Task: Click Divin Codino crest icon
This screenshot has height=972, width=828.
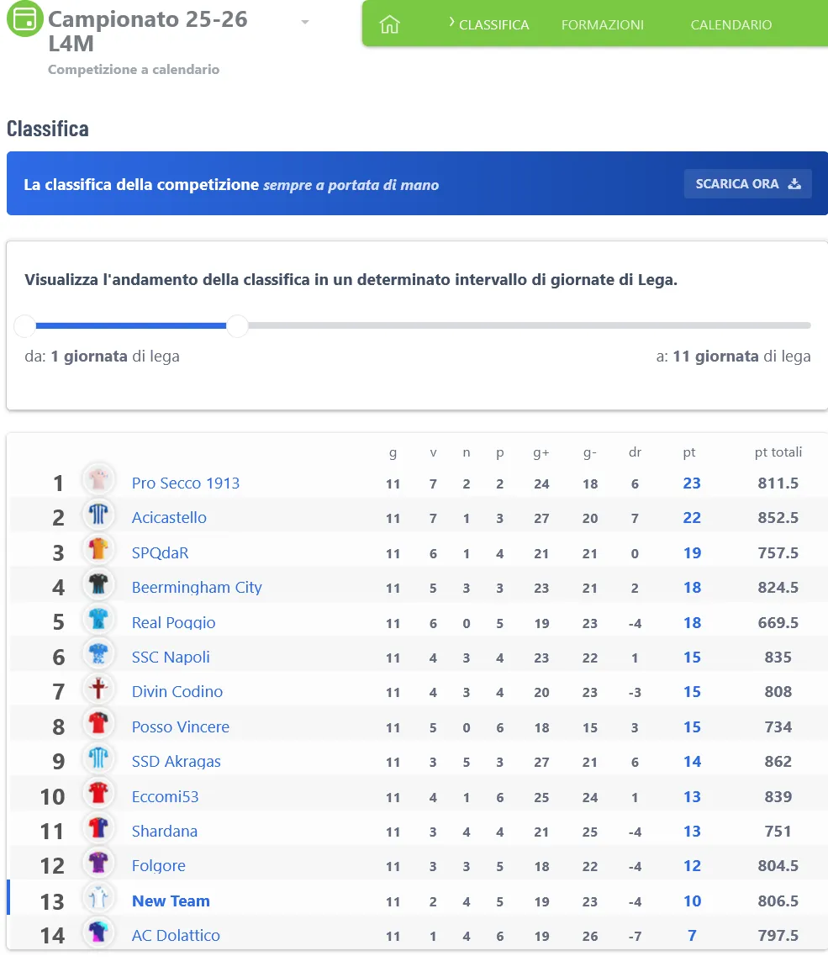Action: (98, 691)
